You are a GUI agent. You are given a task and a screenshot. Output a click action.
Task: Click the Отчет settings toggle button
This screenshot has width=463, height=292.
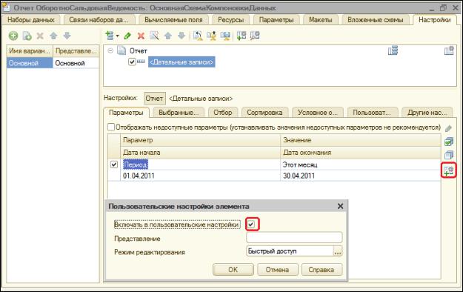154,98
